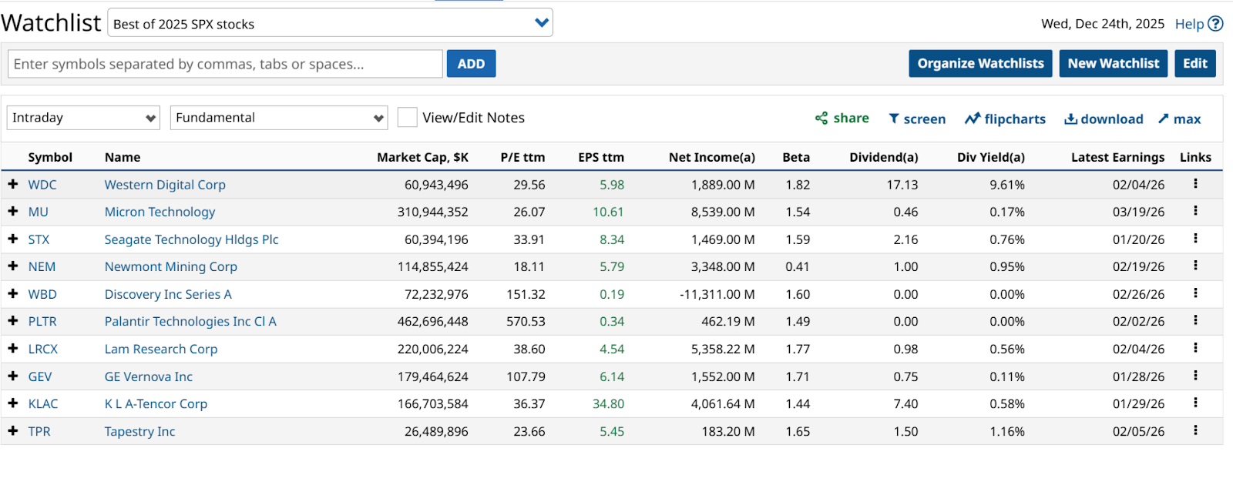The height and width of the screenshot is (485, 1233).
Task: Focus the enter symbols input field
Action: pyautogui.click(x=225, y=64)
